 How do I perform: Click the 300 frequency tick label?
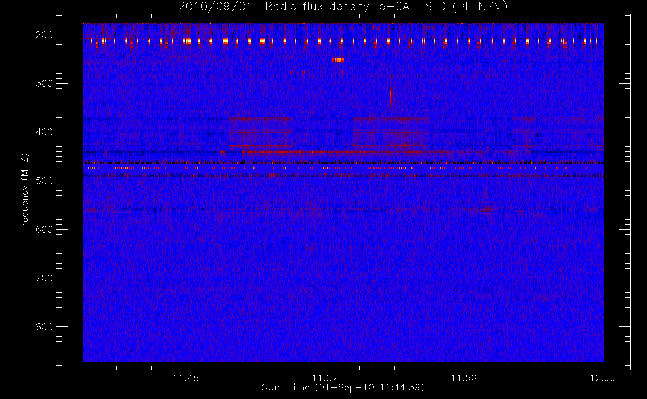pyautogui.click(x=44, y=83)
